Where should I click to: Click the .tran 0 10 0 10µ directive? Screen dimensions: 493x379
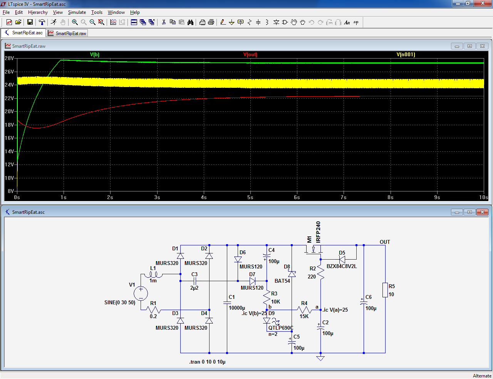(x=207, y=362)
